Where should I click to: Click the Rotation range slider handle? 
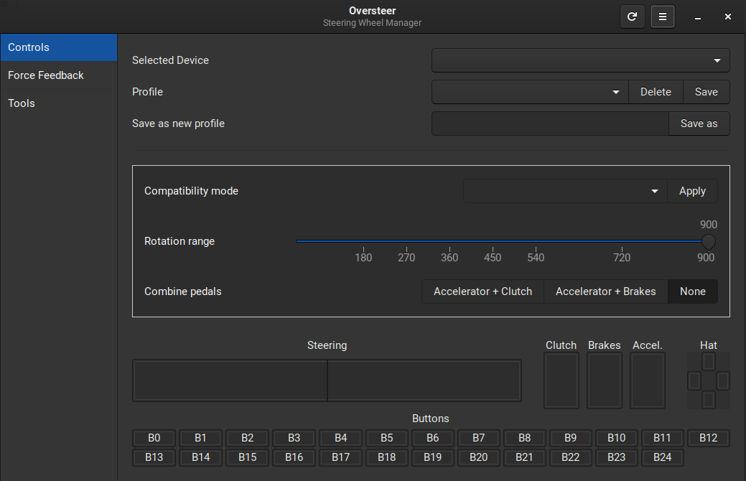(709, 242)
